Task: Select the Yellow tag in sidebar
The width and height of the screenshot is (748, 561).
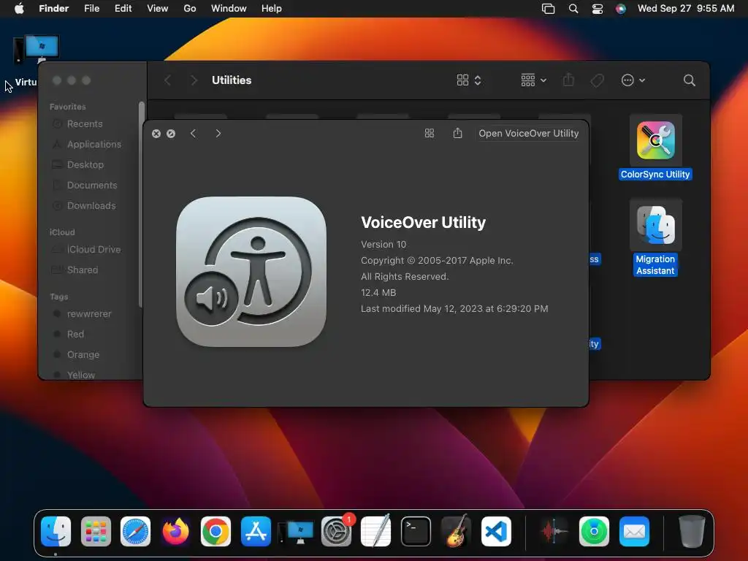Action: (x=80, y=375)
